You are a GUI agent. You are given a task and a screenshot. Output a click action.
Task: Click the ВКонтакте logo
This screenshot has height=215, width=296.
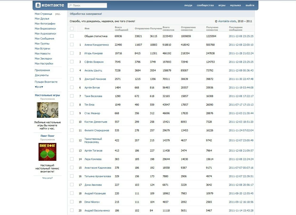coord(50,5)
